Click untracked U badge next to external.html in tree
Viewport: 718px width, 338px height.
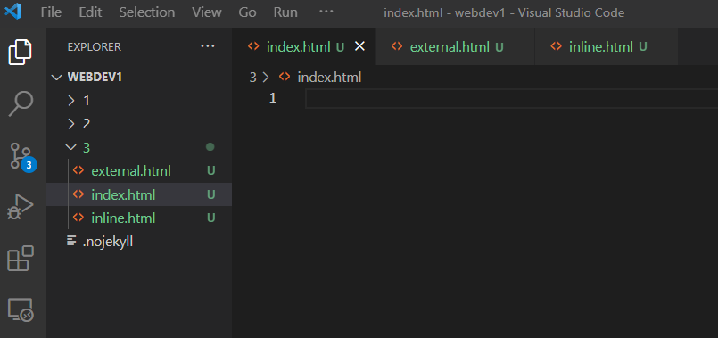coord(211,171)
